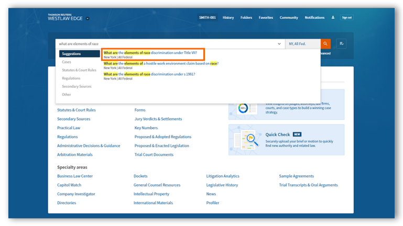Click the Sign out button
The image size is (403, 226).
pyautogui.click(x=347, y=17)
